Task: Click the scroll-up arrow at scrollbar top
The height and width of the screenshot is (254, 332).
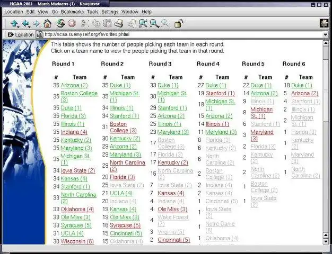Action: coord(326,43)
